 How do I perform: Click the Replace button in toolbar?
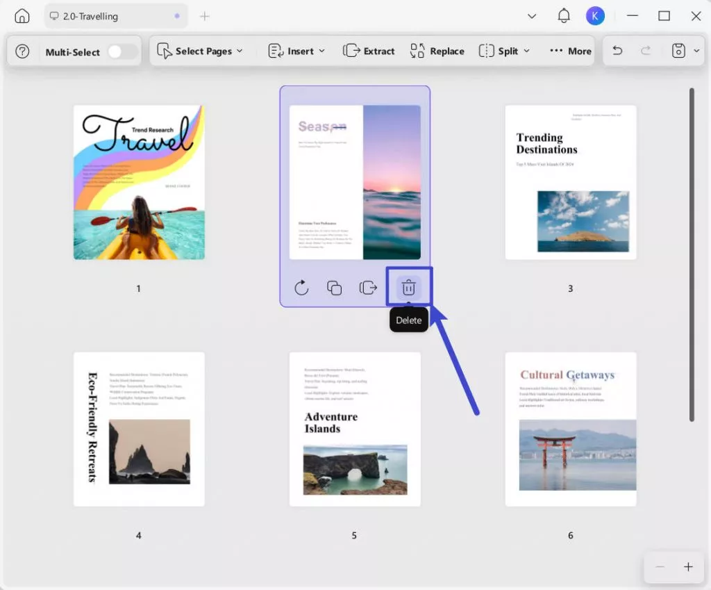[437, 51]
